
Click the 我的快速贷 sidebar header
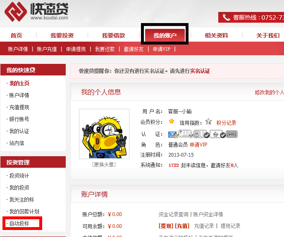pos(33,70)
